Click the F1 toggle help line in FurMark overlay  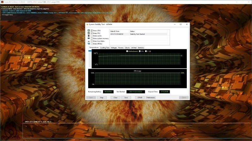pyautogui.click(x=7, y=15)
